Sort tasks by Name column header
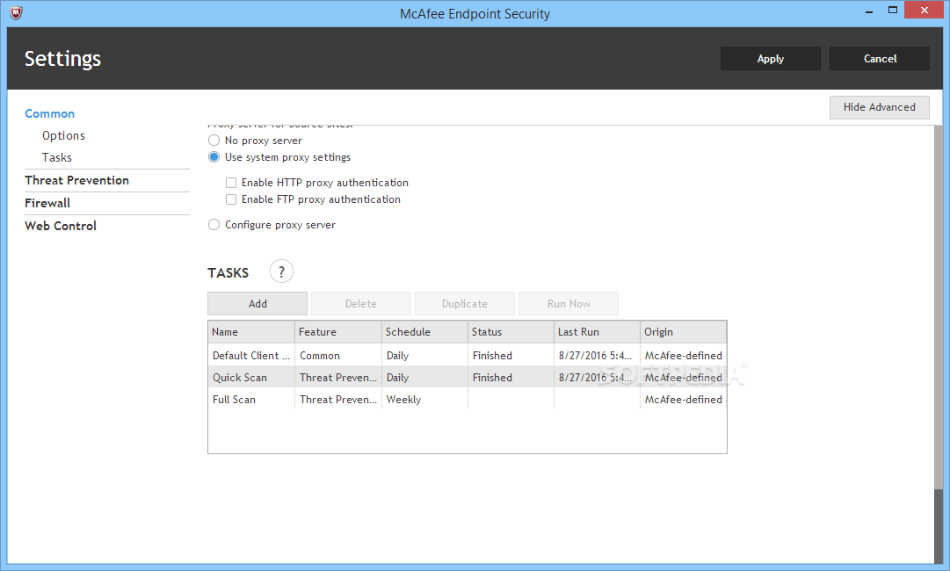Screen dimensions: 950x571 251,332
